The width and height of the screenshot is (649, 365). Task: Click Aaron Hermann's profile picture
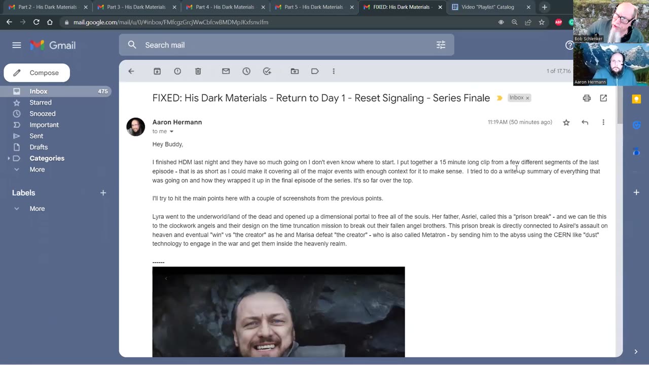click(135, 127)
